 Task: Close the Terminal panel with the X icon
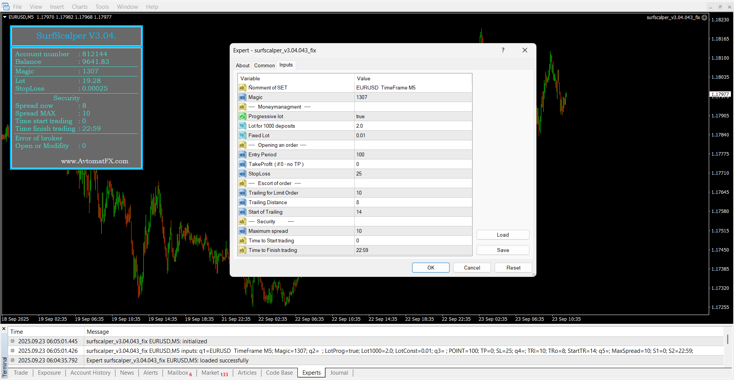(4, 329)
